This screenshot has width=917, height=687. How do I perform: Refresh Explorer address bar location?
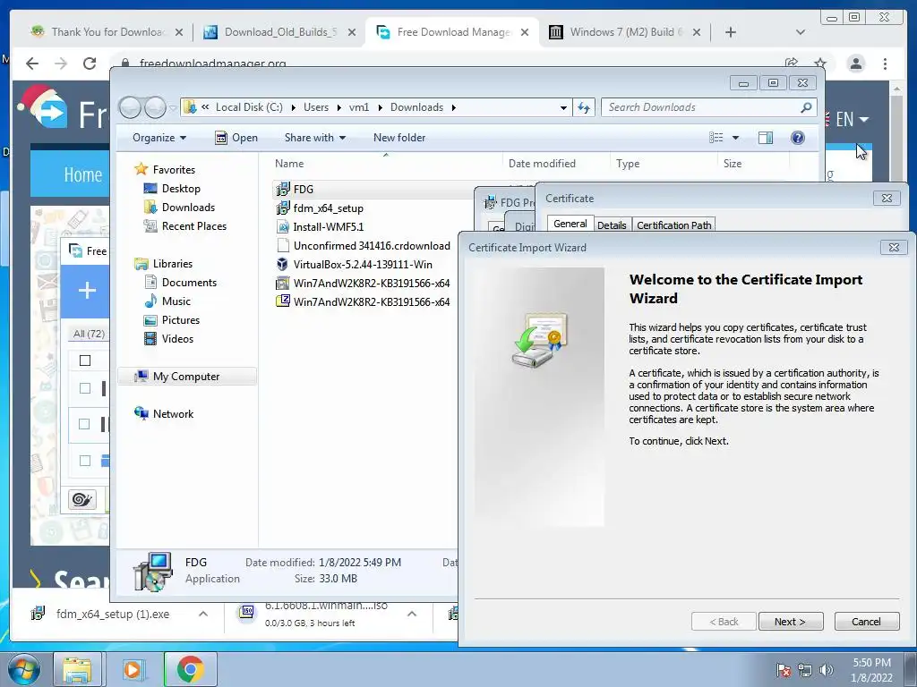coord(584,107)
